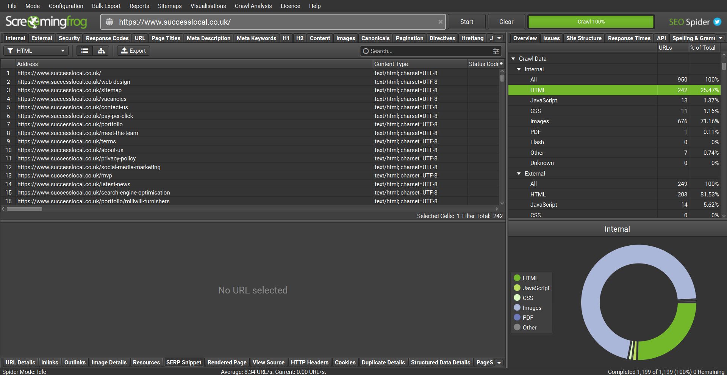The height and width of the screenshot is (375, 727).
Task: Select the privacy-policy URL row
Action: pyautogui.click(x=250, y=158)
